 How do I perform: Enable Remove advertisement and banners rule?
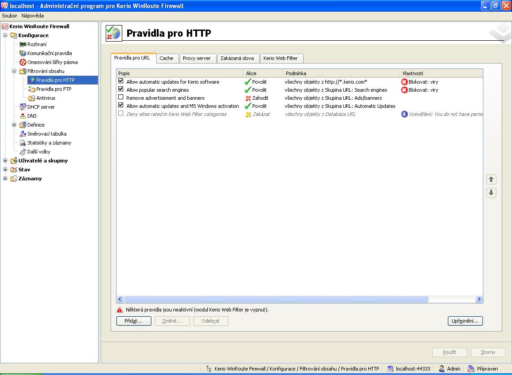point(121,97)
